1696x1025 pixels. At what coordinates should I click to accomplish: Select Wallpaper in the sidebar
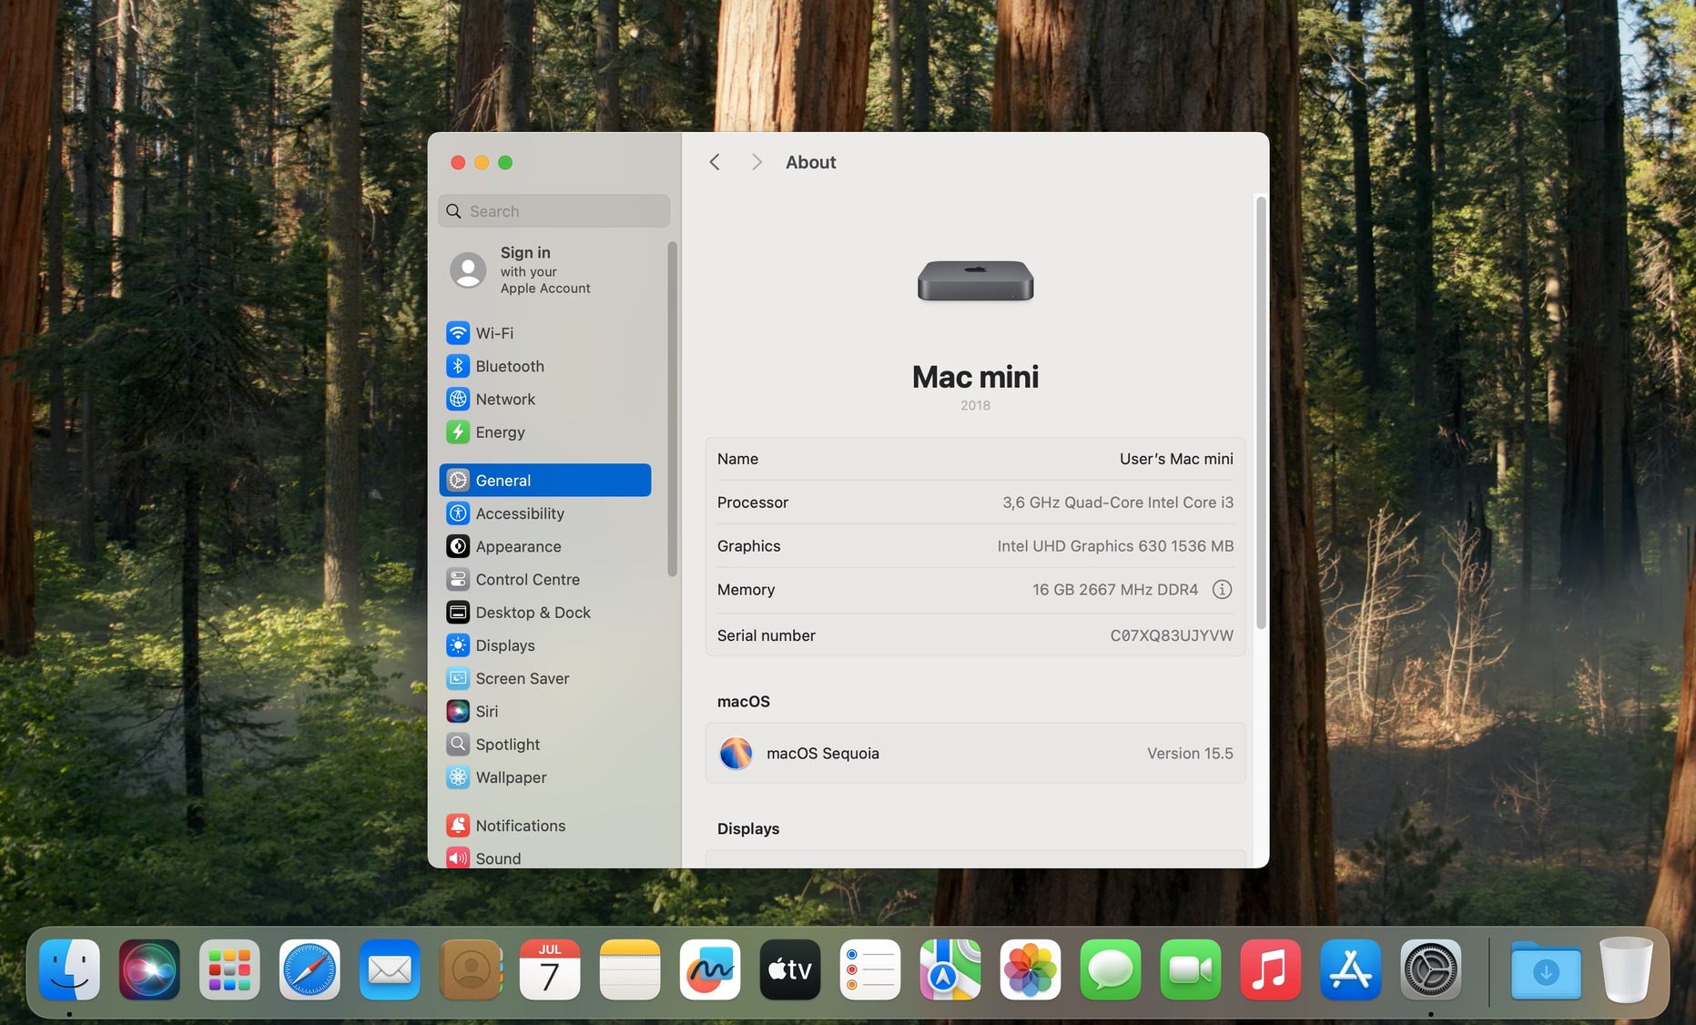544,777
